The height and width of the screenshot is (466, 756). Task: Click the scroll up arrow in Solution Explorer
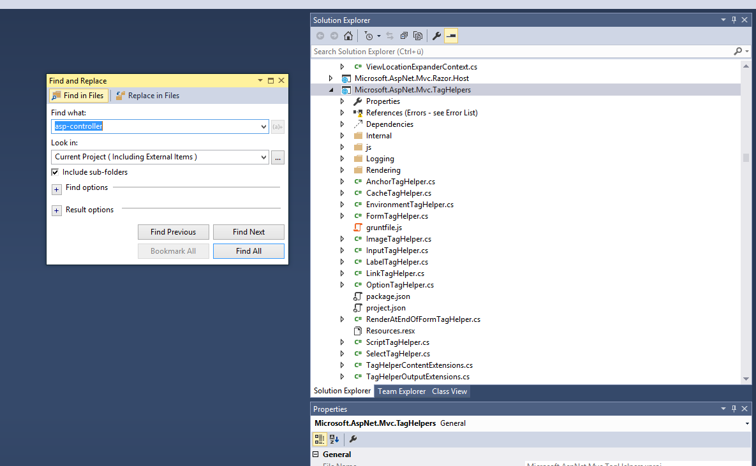[x=746, y=66]
